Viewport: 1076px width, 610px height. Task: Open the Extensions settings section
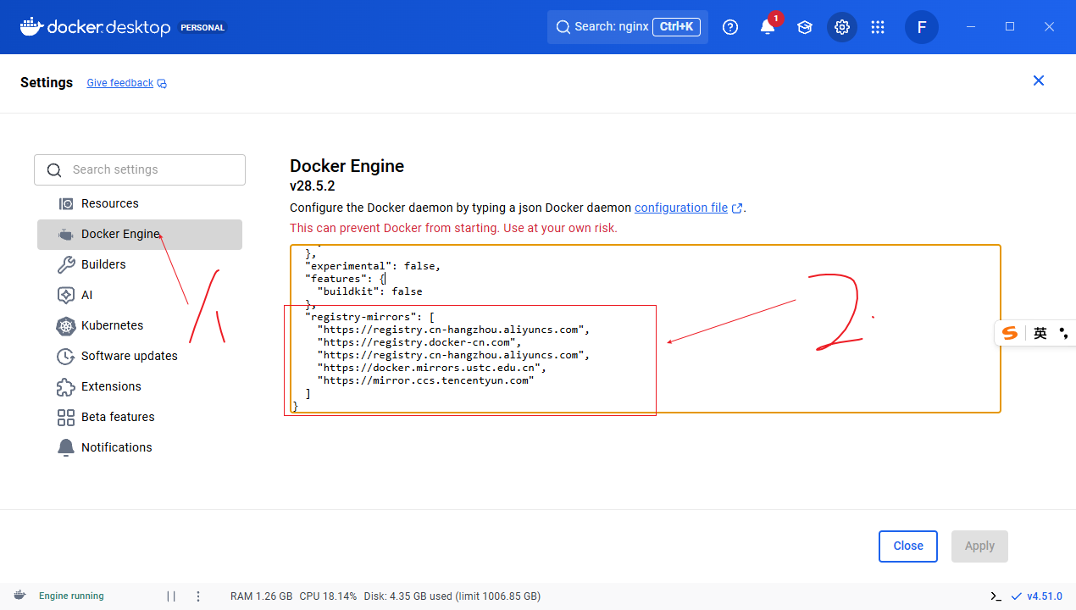[140, 386]
